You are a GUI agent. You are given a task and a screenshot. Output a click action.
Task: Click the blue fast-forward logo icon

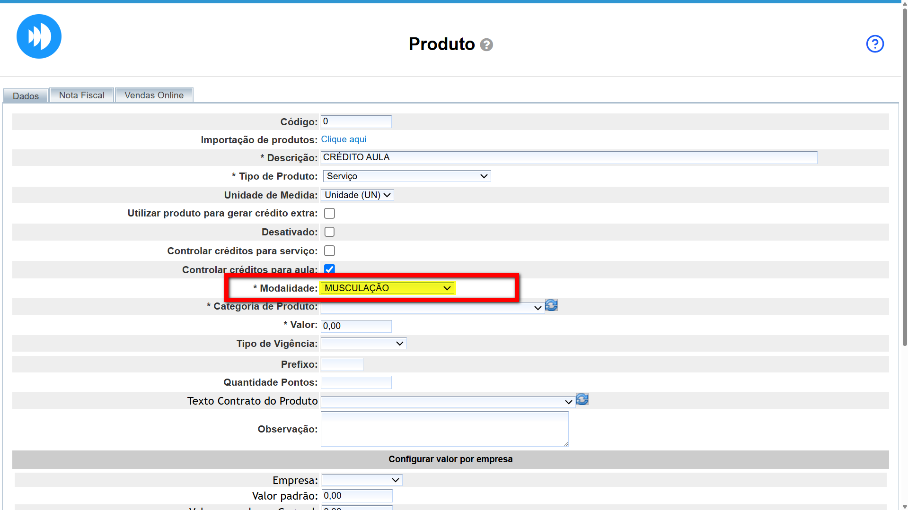(x=39, y=36)
